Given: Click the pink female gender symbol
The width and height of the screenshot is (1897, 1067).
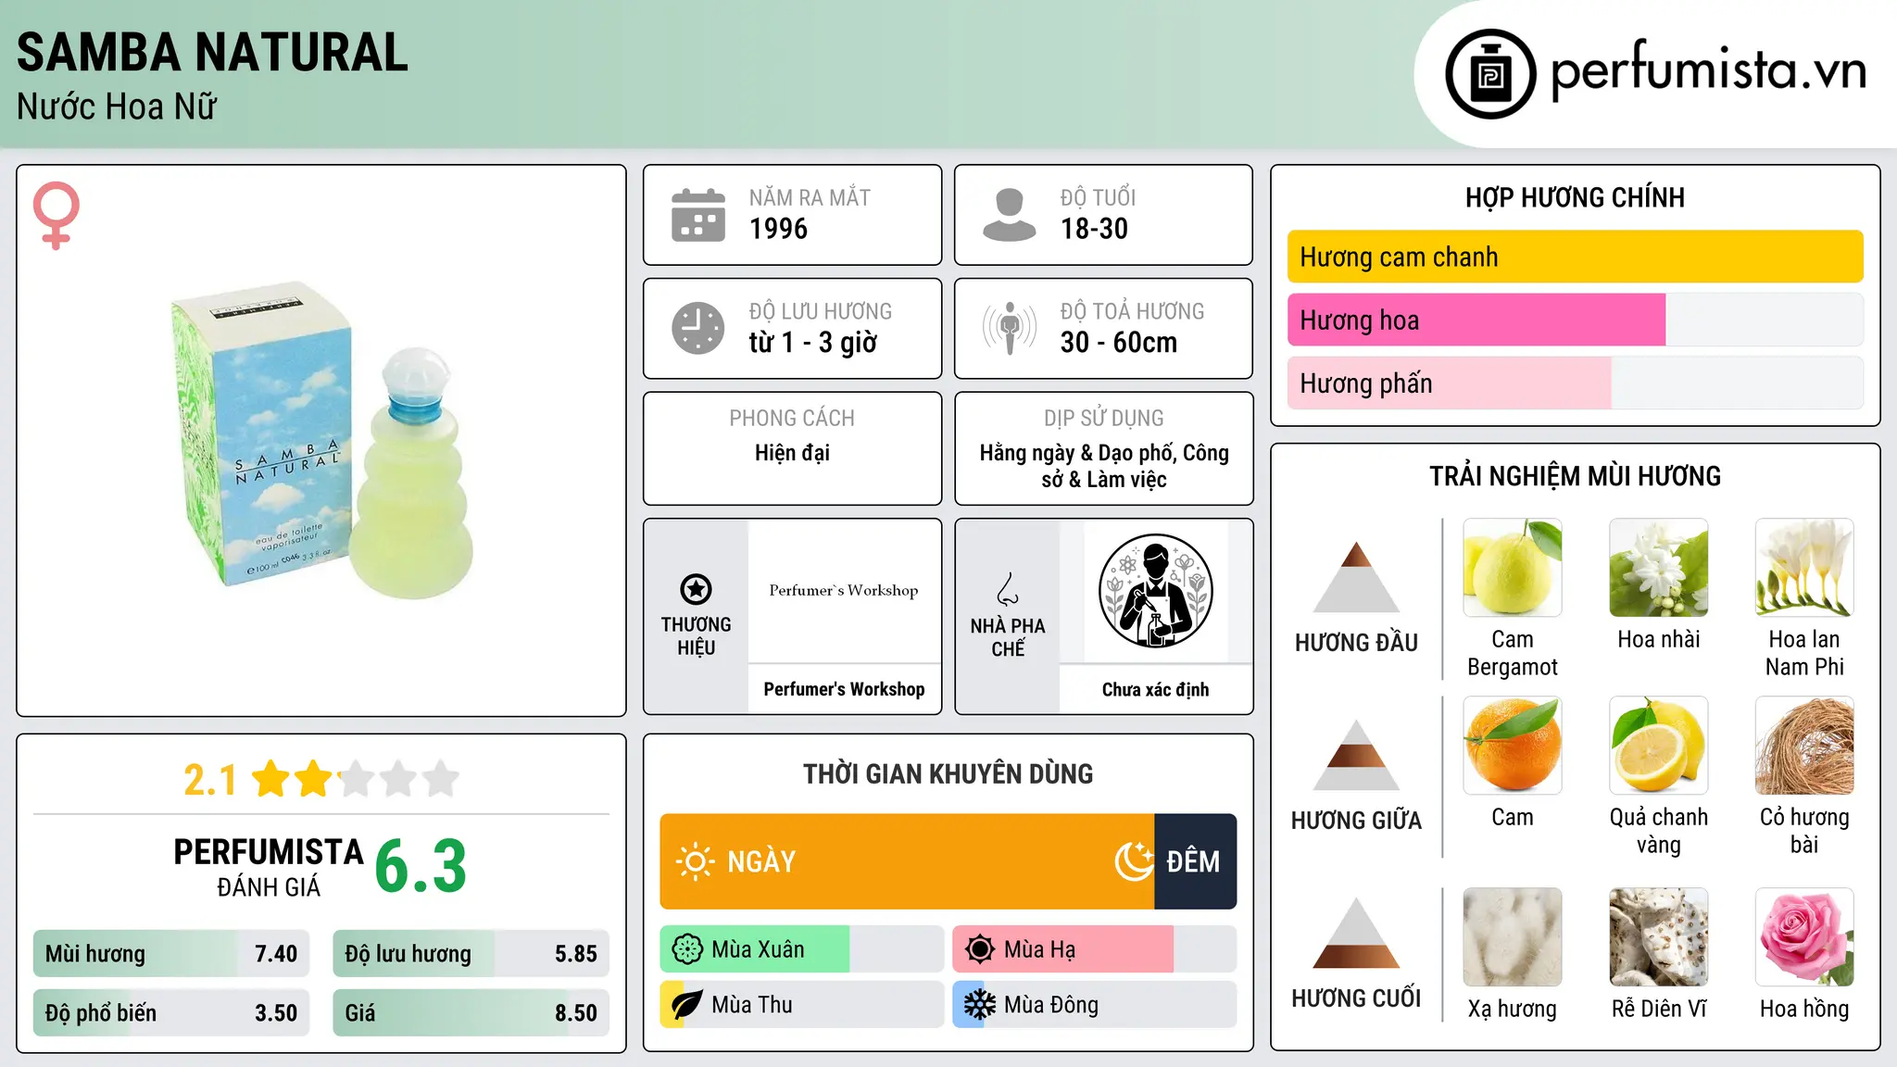Looking at the screenshot, I should [56, 215].
